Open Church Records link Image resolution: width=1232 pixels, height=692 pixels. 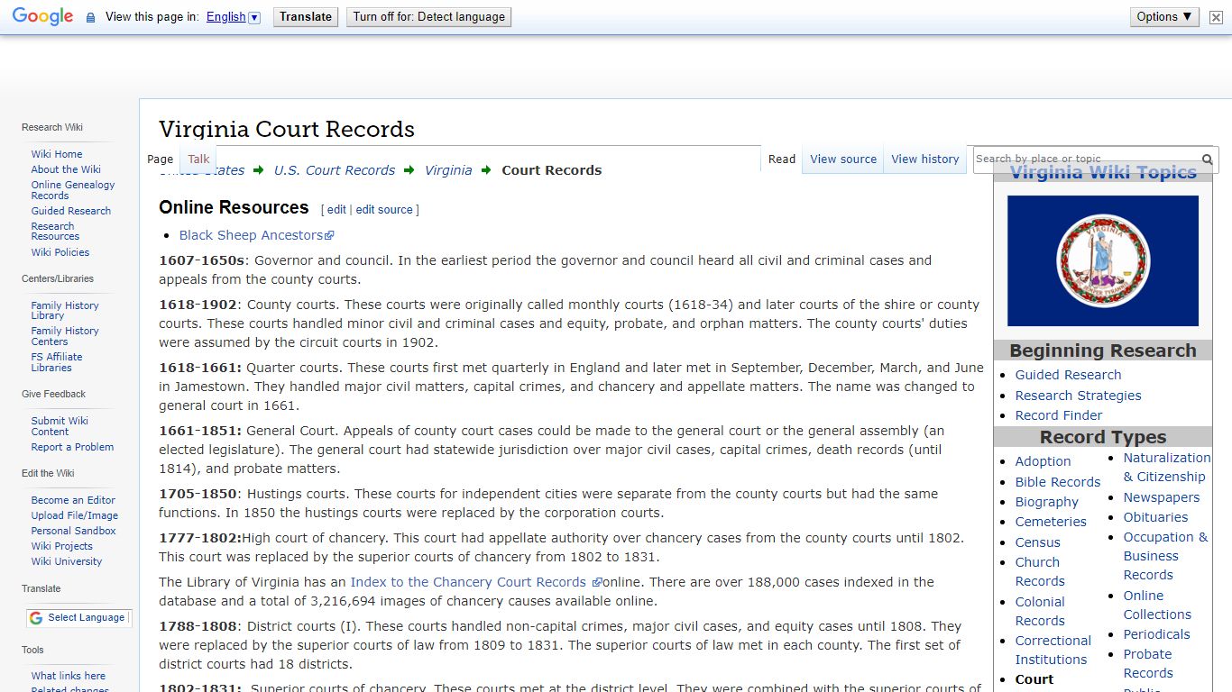[x=1040, y=571]
